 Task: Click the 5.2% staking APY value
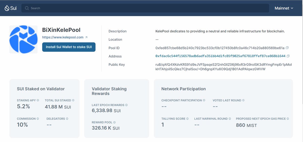click(x=23, y=107)
